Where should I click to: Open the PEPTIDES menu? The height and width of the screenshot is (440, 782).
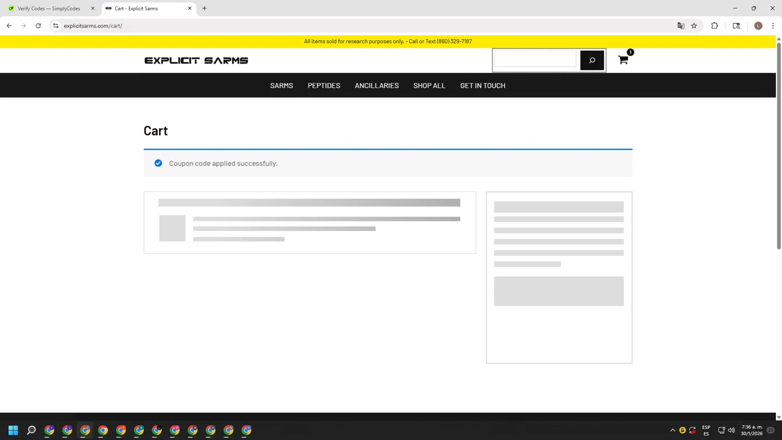324,85
